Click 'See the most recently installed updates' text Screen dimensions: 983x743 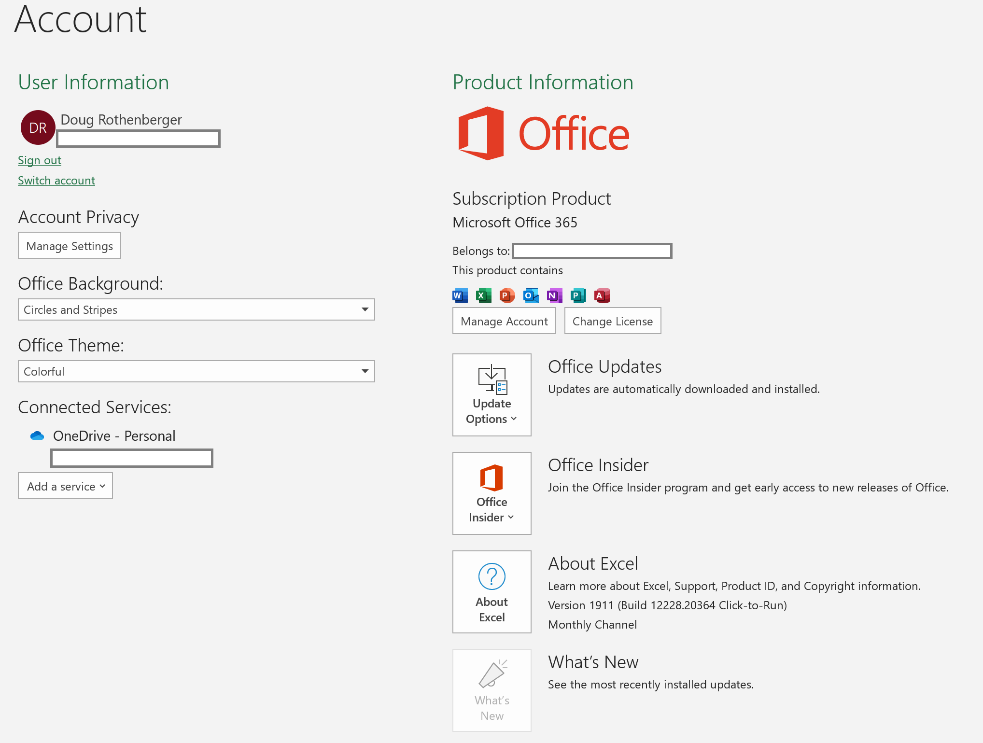click(650, 685)
